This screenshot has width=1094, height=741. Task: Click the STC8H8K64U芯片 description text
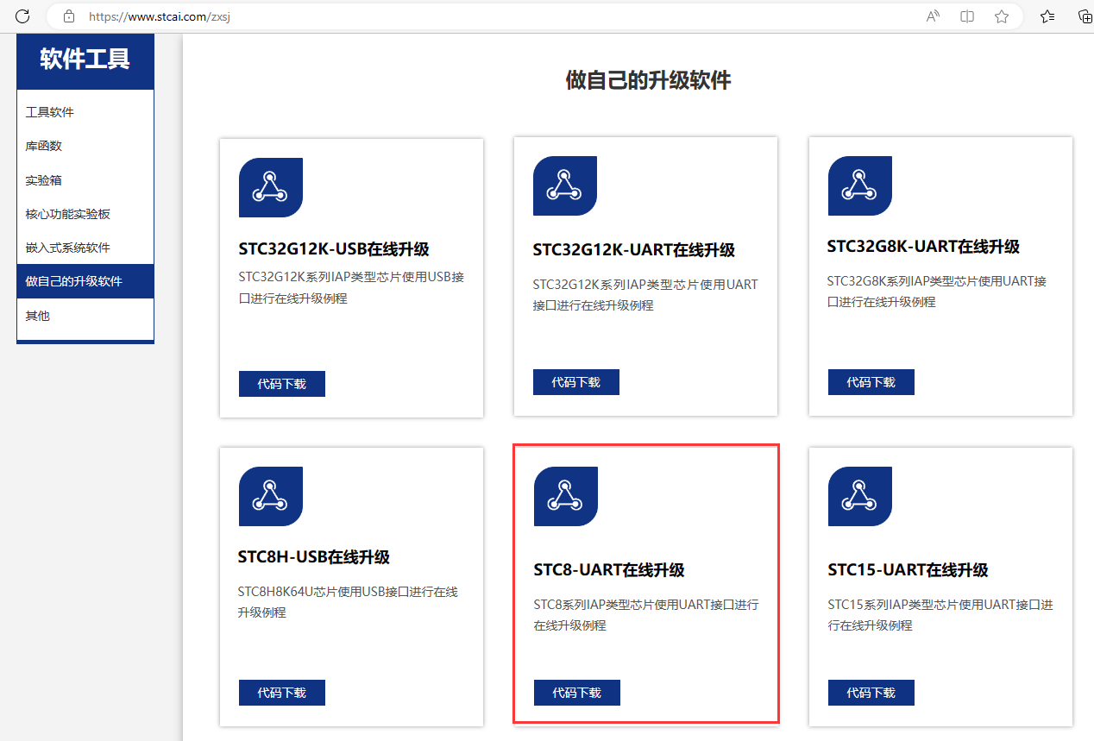point(348,602)
